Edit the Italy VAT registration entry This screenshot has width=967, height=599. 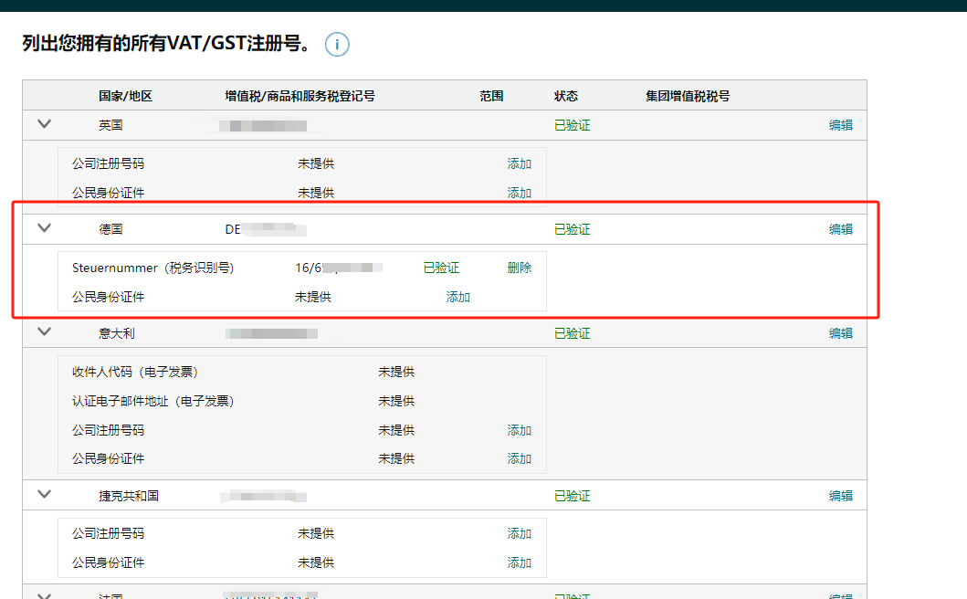(x=841, y=332)
